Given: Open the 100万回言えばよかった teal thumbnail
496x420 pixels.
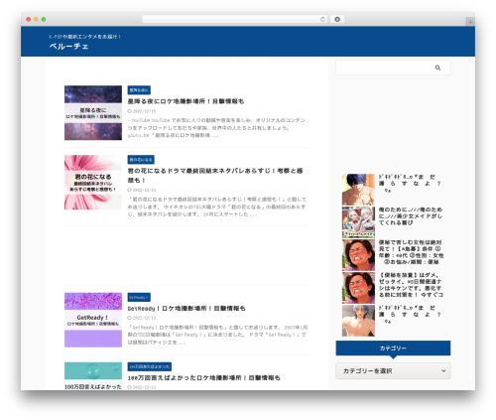Looking at the screenshot, I should pos(93,376).
